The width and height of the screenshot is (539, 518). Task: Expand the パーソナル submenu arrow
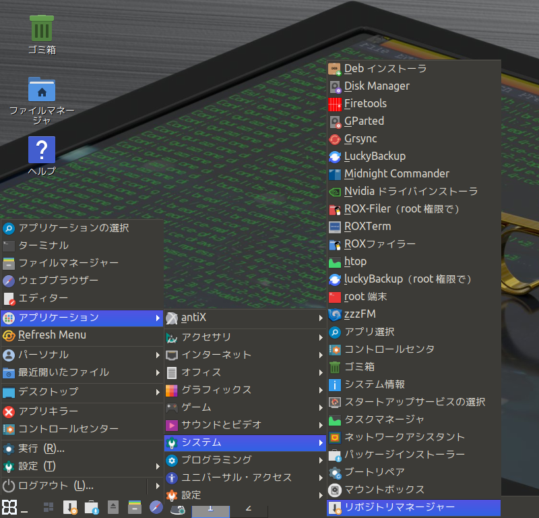tap(158, 355)
